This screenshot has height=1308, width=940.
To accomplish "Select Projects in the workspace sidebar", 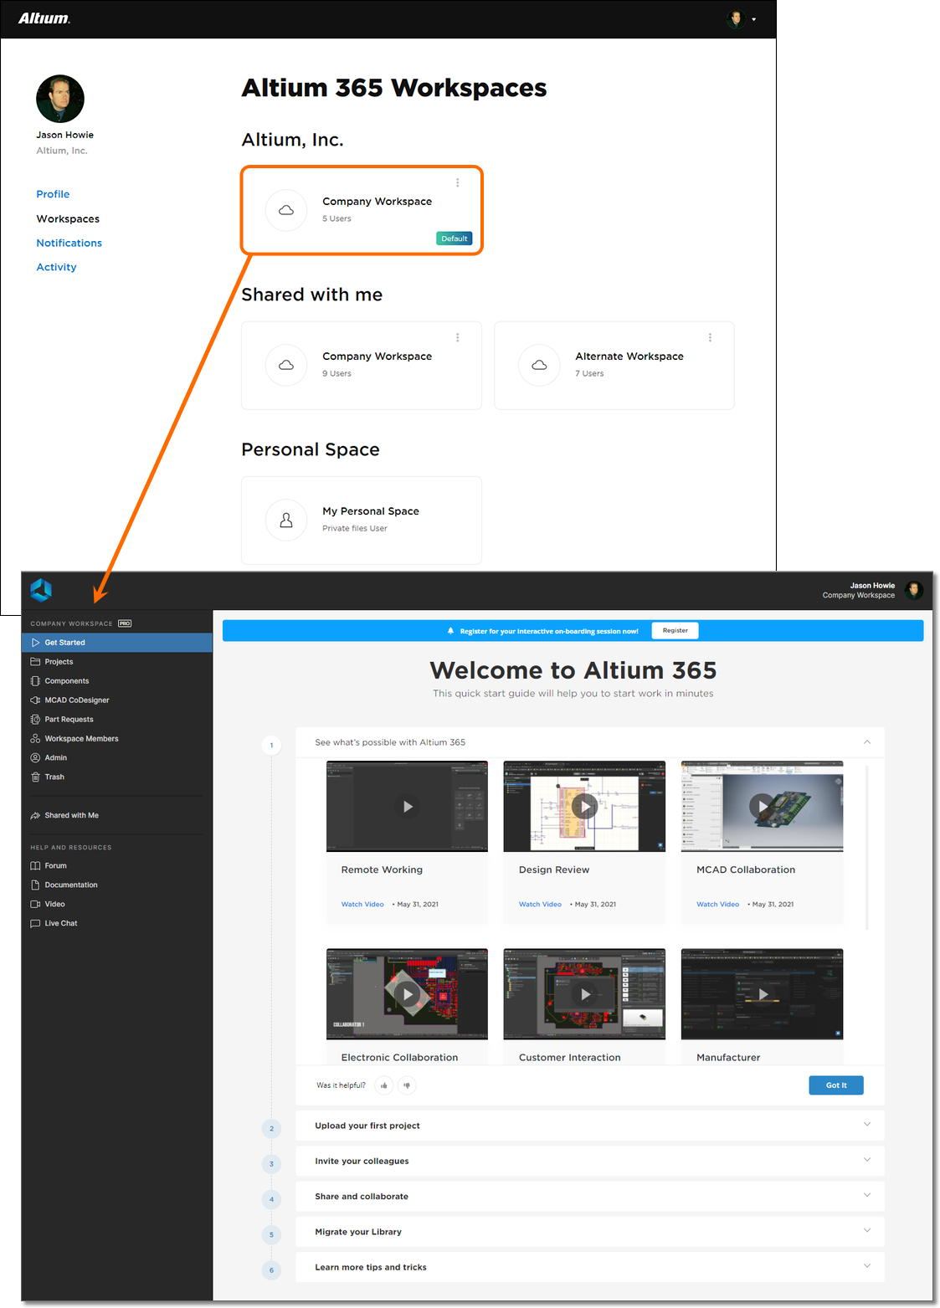I will click(x=59, y=662).
